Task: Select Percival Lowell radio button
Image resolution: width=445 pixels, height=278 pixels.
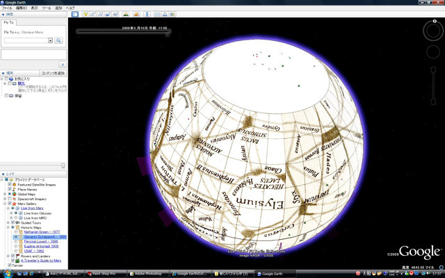Action: click(16, 241)
